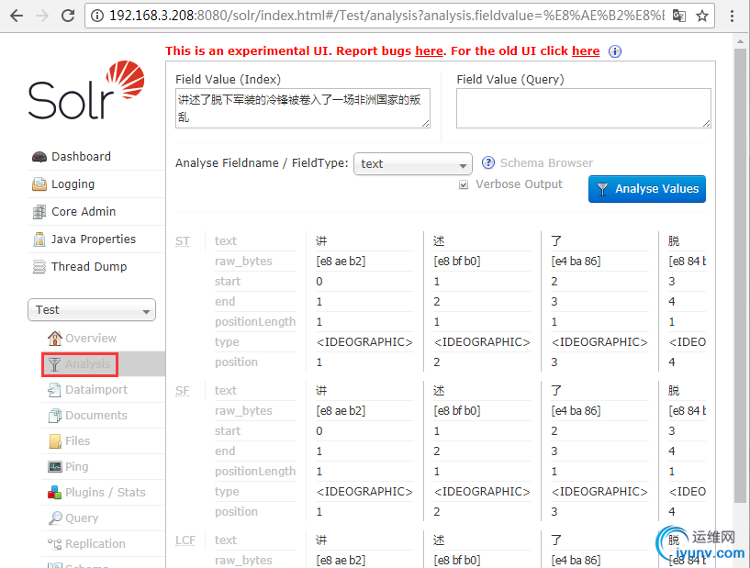Click into the Field Value (Query) textarea

pos(584,108)
